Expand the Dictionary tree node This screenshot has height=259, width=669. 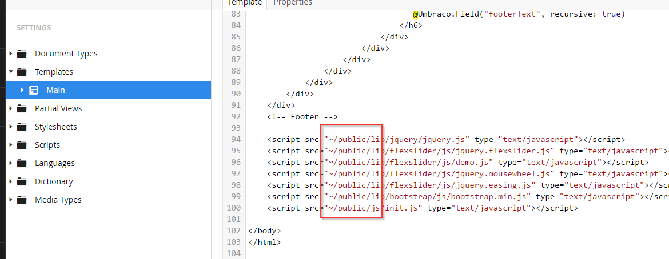[x=11, y=182]
